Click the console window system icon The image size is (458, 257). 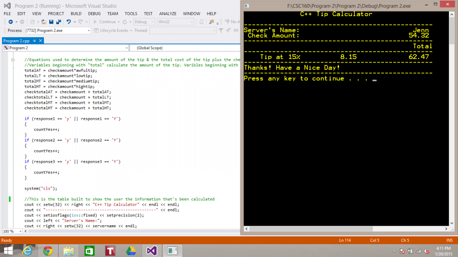click(x=247, y=5)
